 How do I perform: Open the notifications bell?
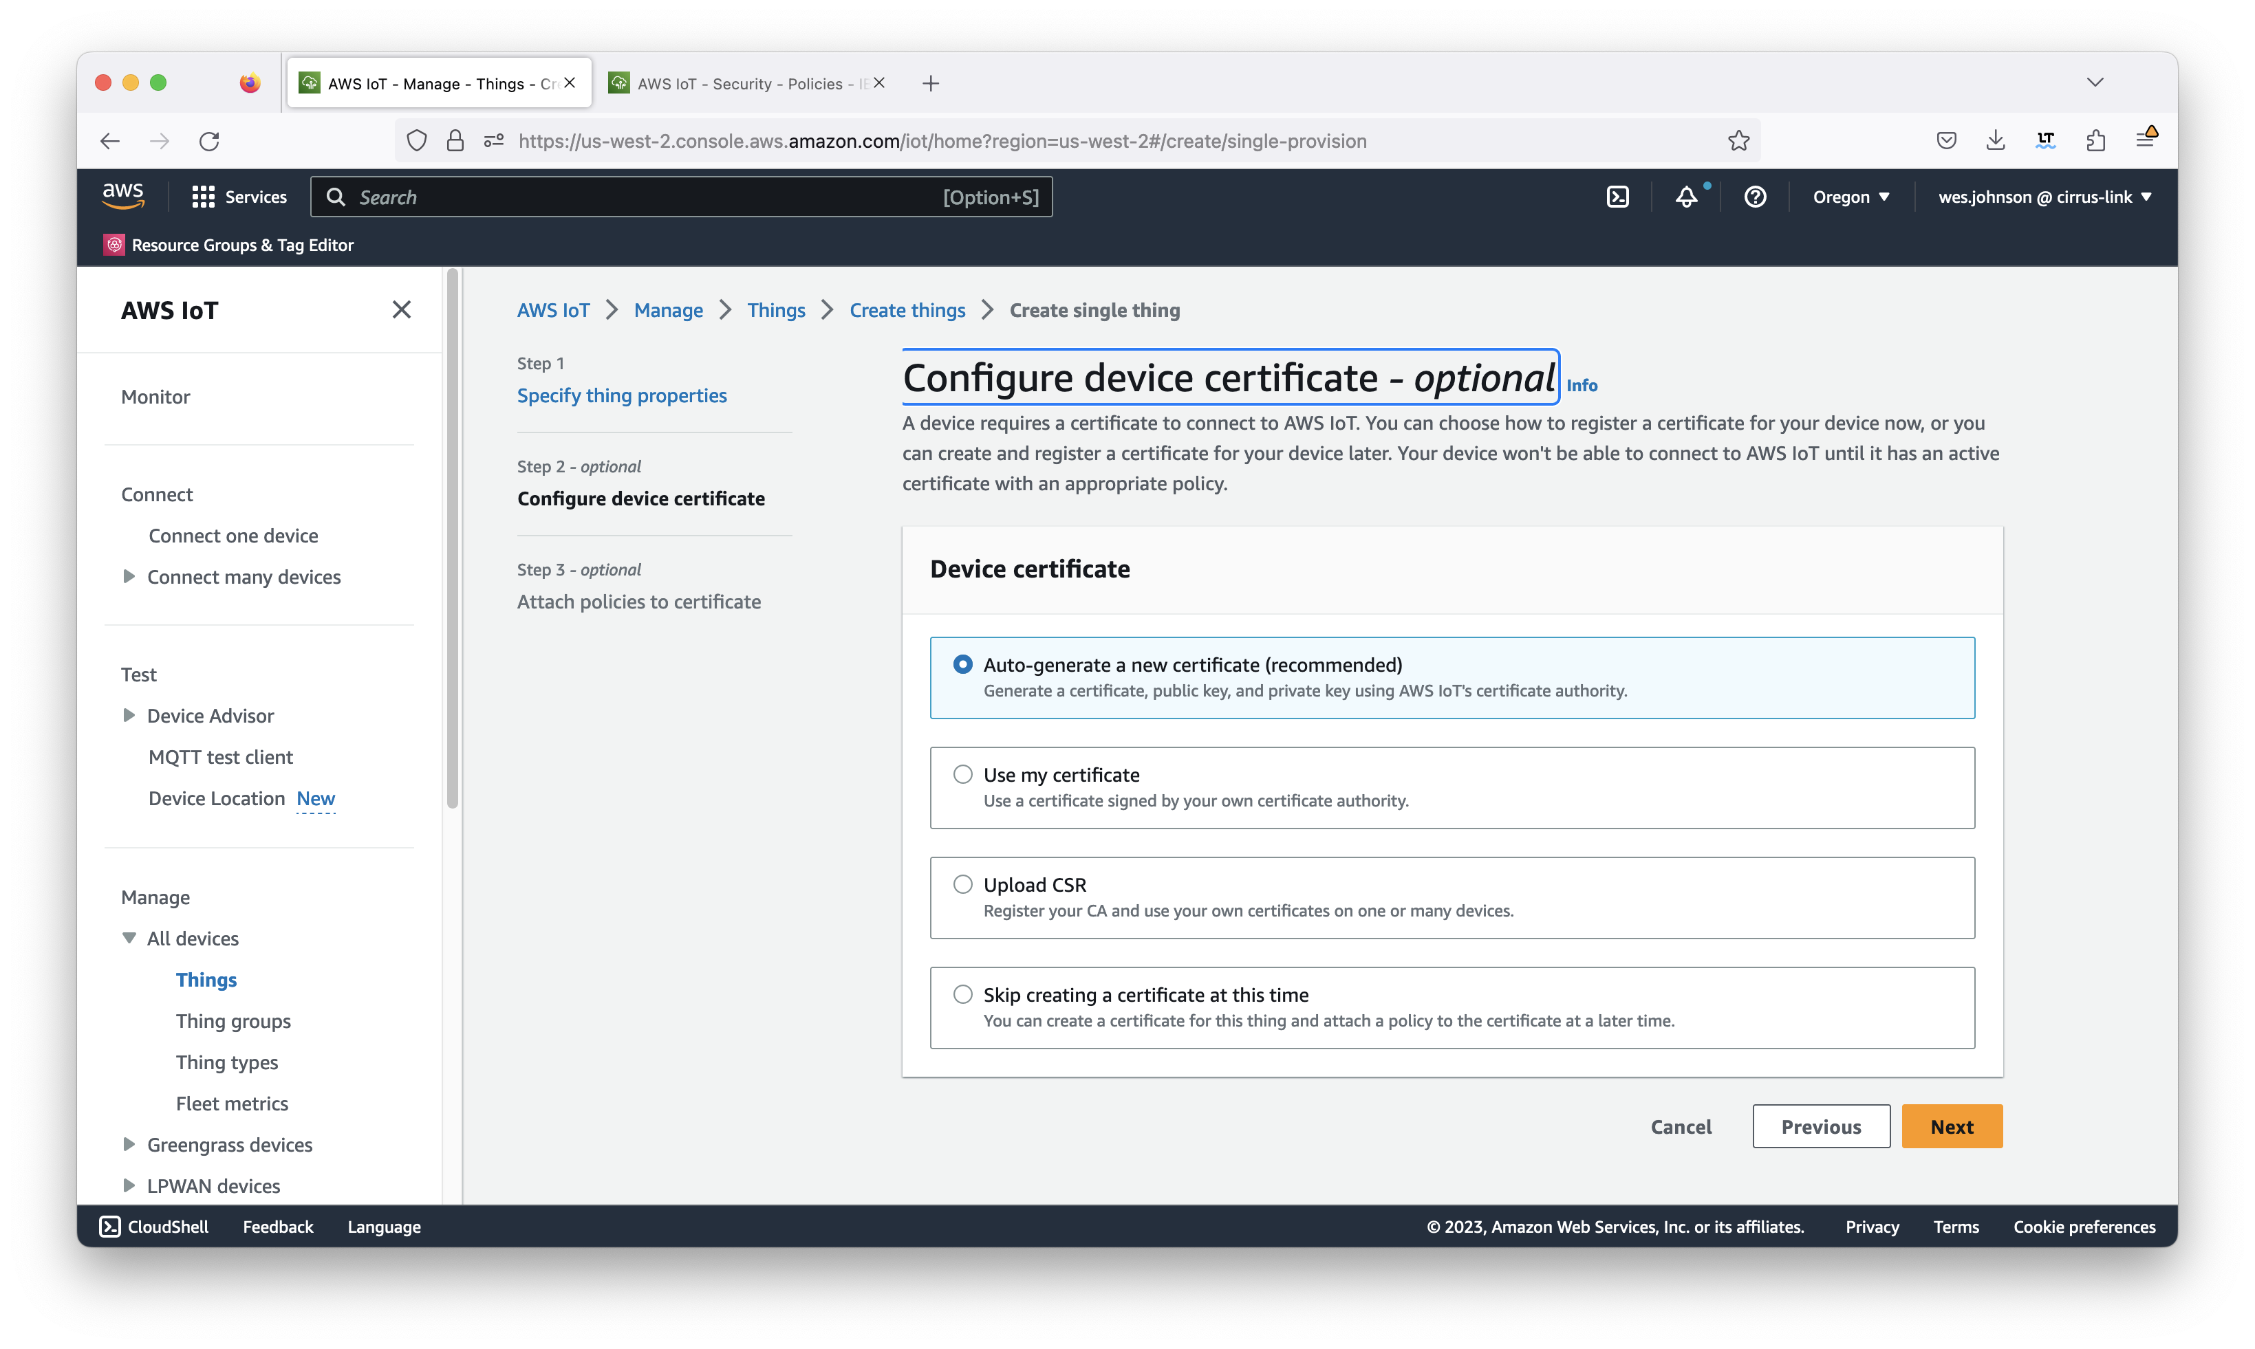pyautogui.click(x=1687, y=197)
